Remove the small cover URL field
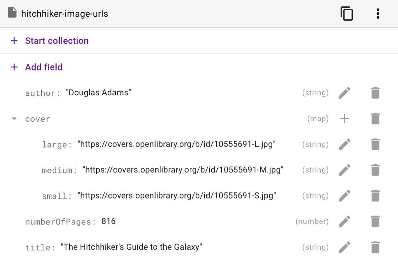Screen dimensions: 398x270 pos(375,196)
